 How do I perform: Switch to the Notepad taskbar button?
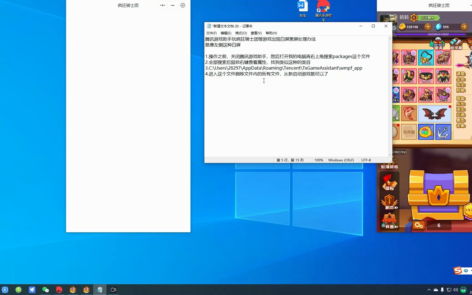click(x=99, y=289)
